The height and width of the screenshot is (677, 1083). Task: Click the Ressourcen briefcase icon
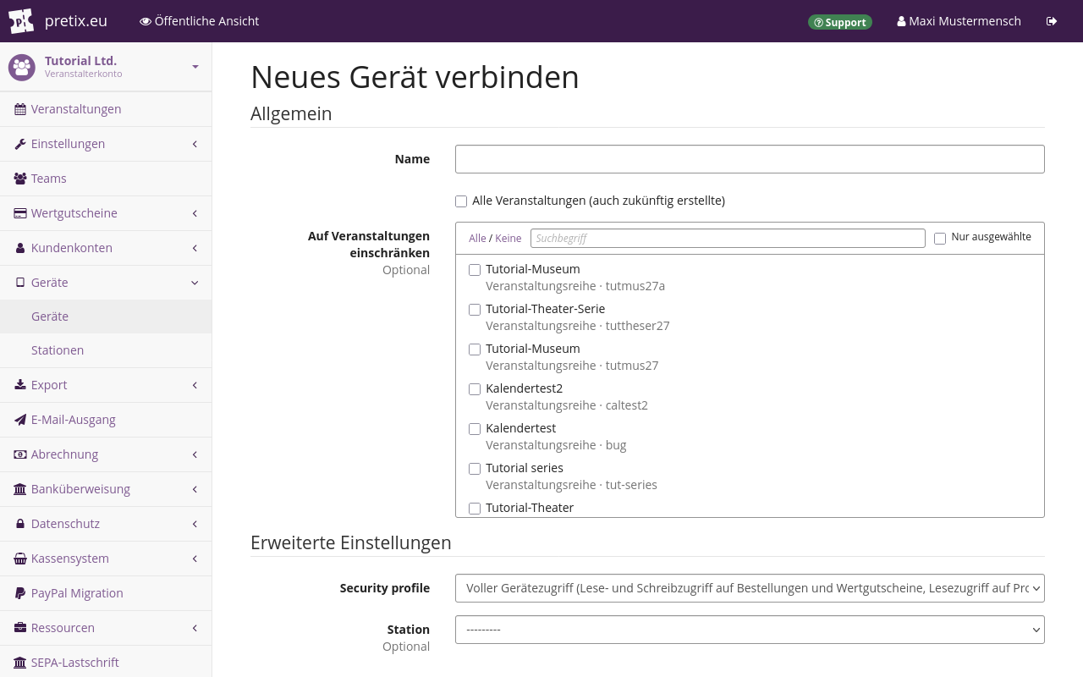[20, 628]
